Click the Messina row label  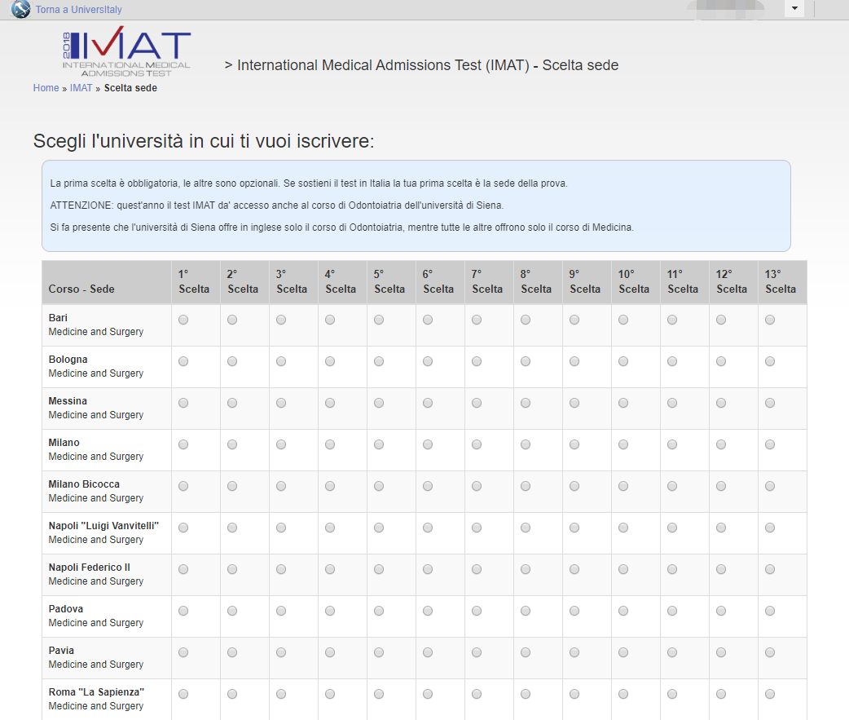point(68,401)
